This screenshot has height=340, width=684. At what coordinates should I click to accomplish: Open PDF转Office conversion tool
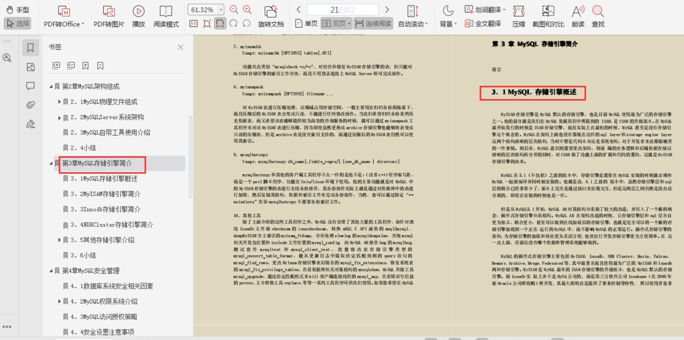coord(64,17)
